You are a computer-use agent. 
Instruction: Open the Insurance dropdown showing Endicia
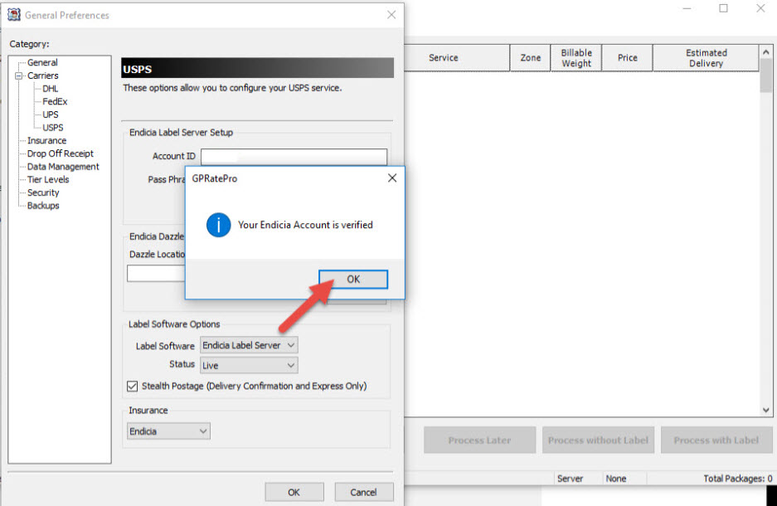point(168,431)
